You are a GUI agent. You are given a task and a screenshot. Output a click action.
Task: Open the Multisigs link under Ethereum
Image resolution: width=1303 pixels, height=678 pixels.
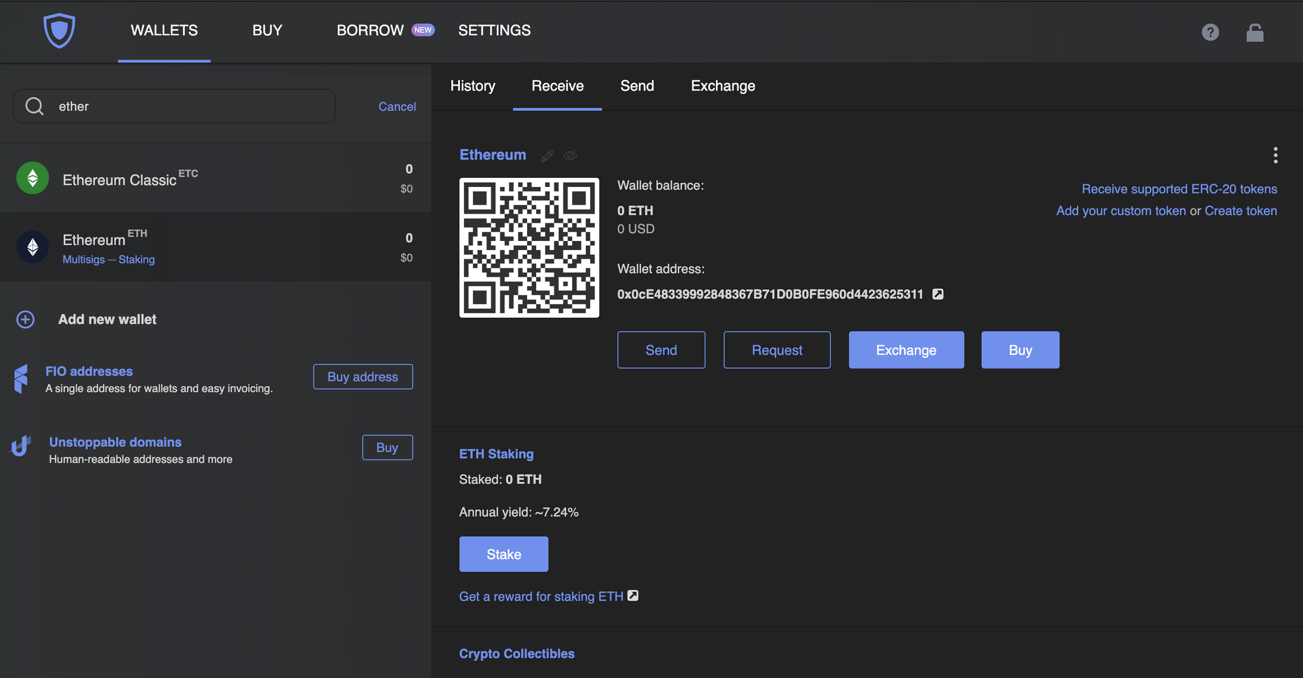[83, 259]
